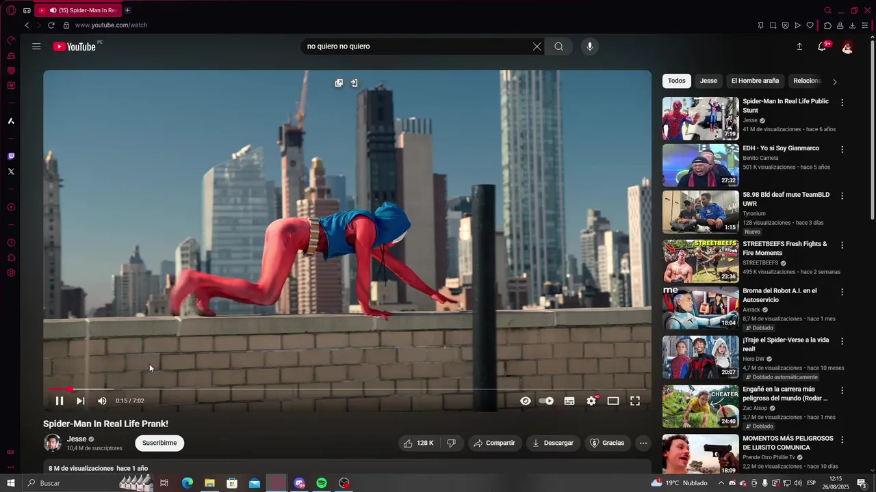Image resolution: width=876 pixels, height=492 pixels.
Task: Open STREETBEEFS Fresh Fights video title
Action: click(x=785, y=248)
